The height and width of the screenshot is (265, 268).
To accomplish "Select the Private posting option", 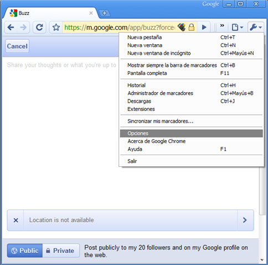I will [x=61, y=251].
